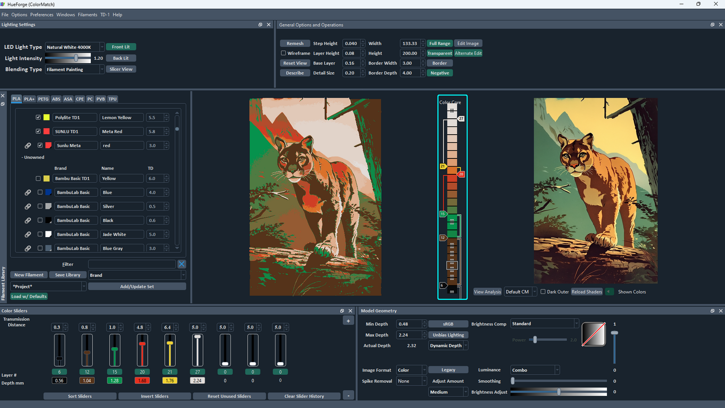The image size is (725, 408).
Task: Click the brightness curve gradient preview icon
Action: coord(594,334)
